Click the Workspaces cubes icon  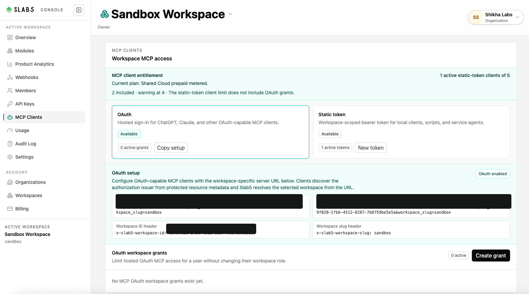coord(10,195)
